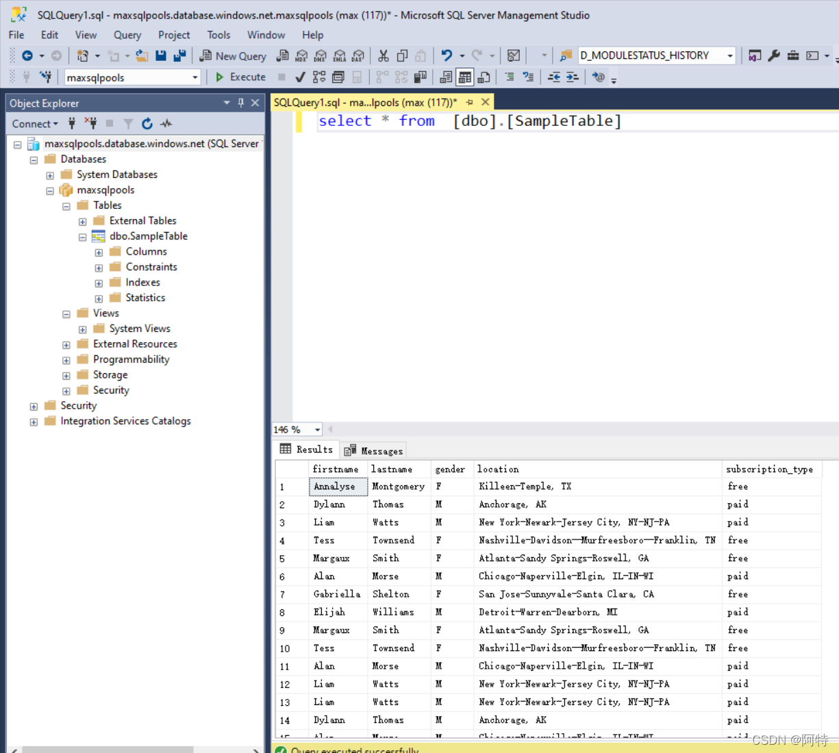Click the Cut scissors icon
The width and height of the screenshot is (839, 753).
(384, 55)
